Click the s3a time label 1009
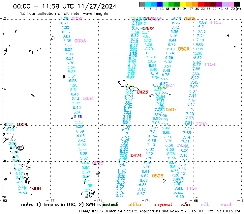 pos(22,124)
